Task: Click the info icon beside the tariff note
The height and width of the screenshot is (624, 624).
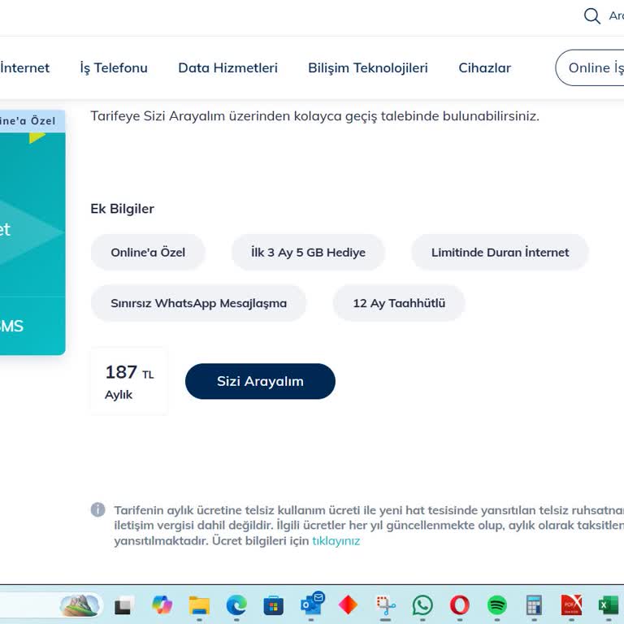Action: click(97, 509)
